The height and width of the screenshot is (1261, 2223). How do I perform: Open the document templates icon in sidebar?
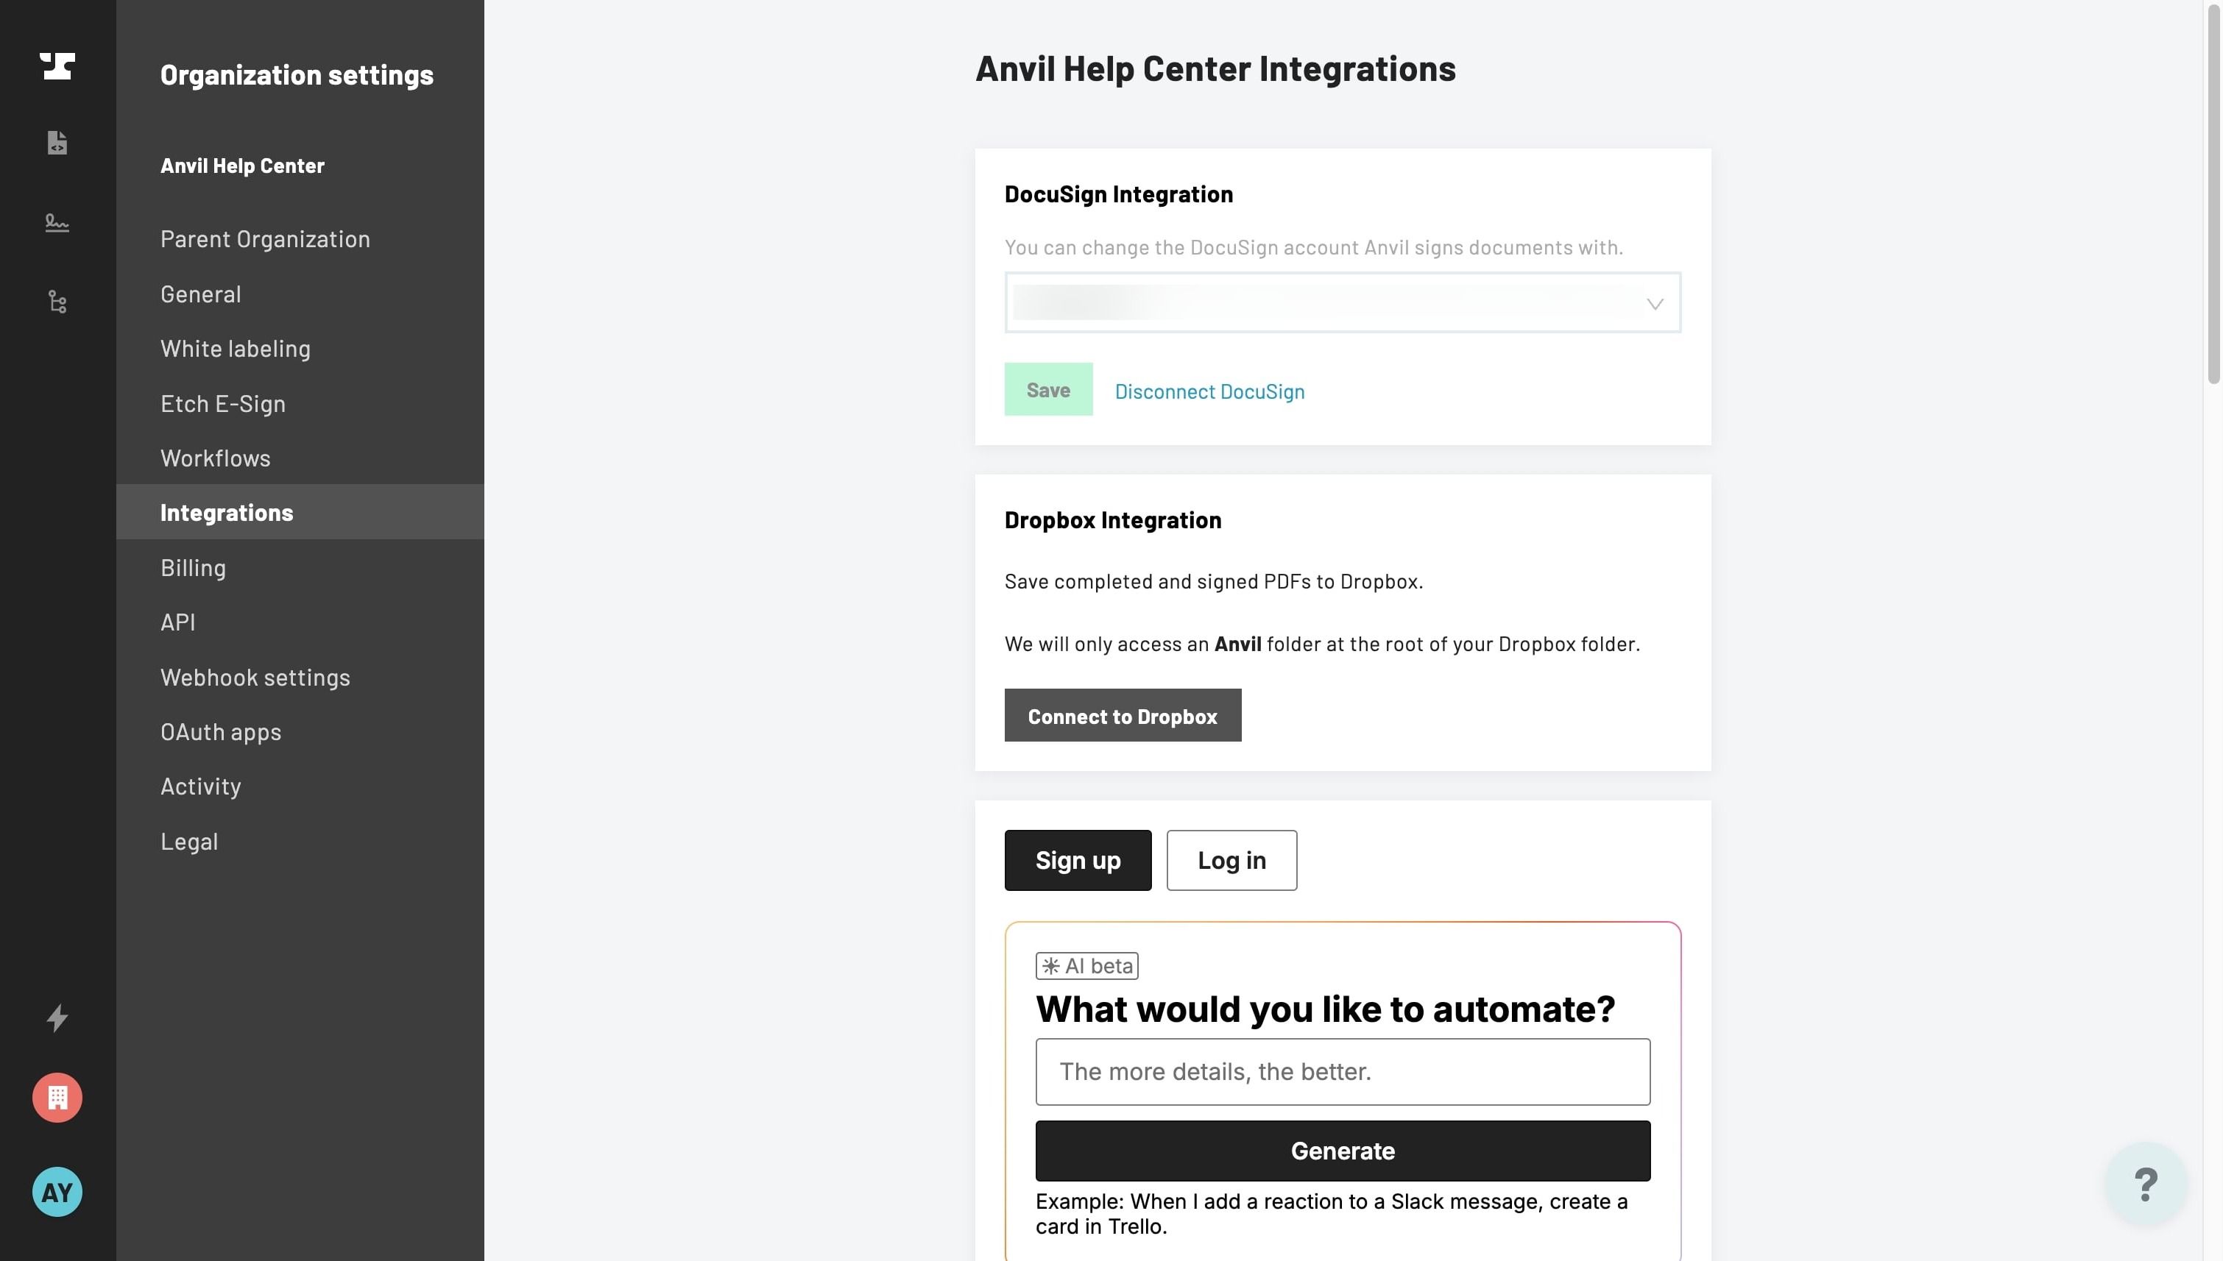pos(57,142)
